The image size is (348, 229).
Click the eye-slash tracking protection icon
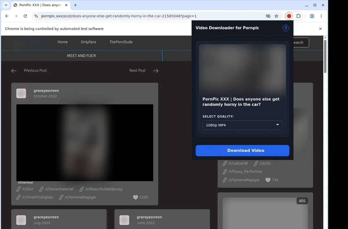268,16
